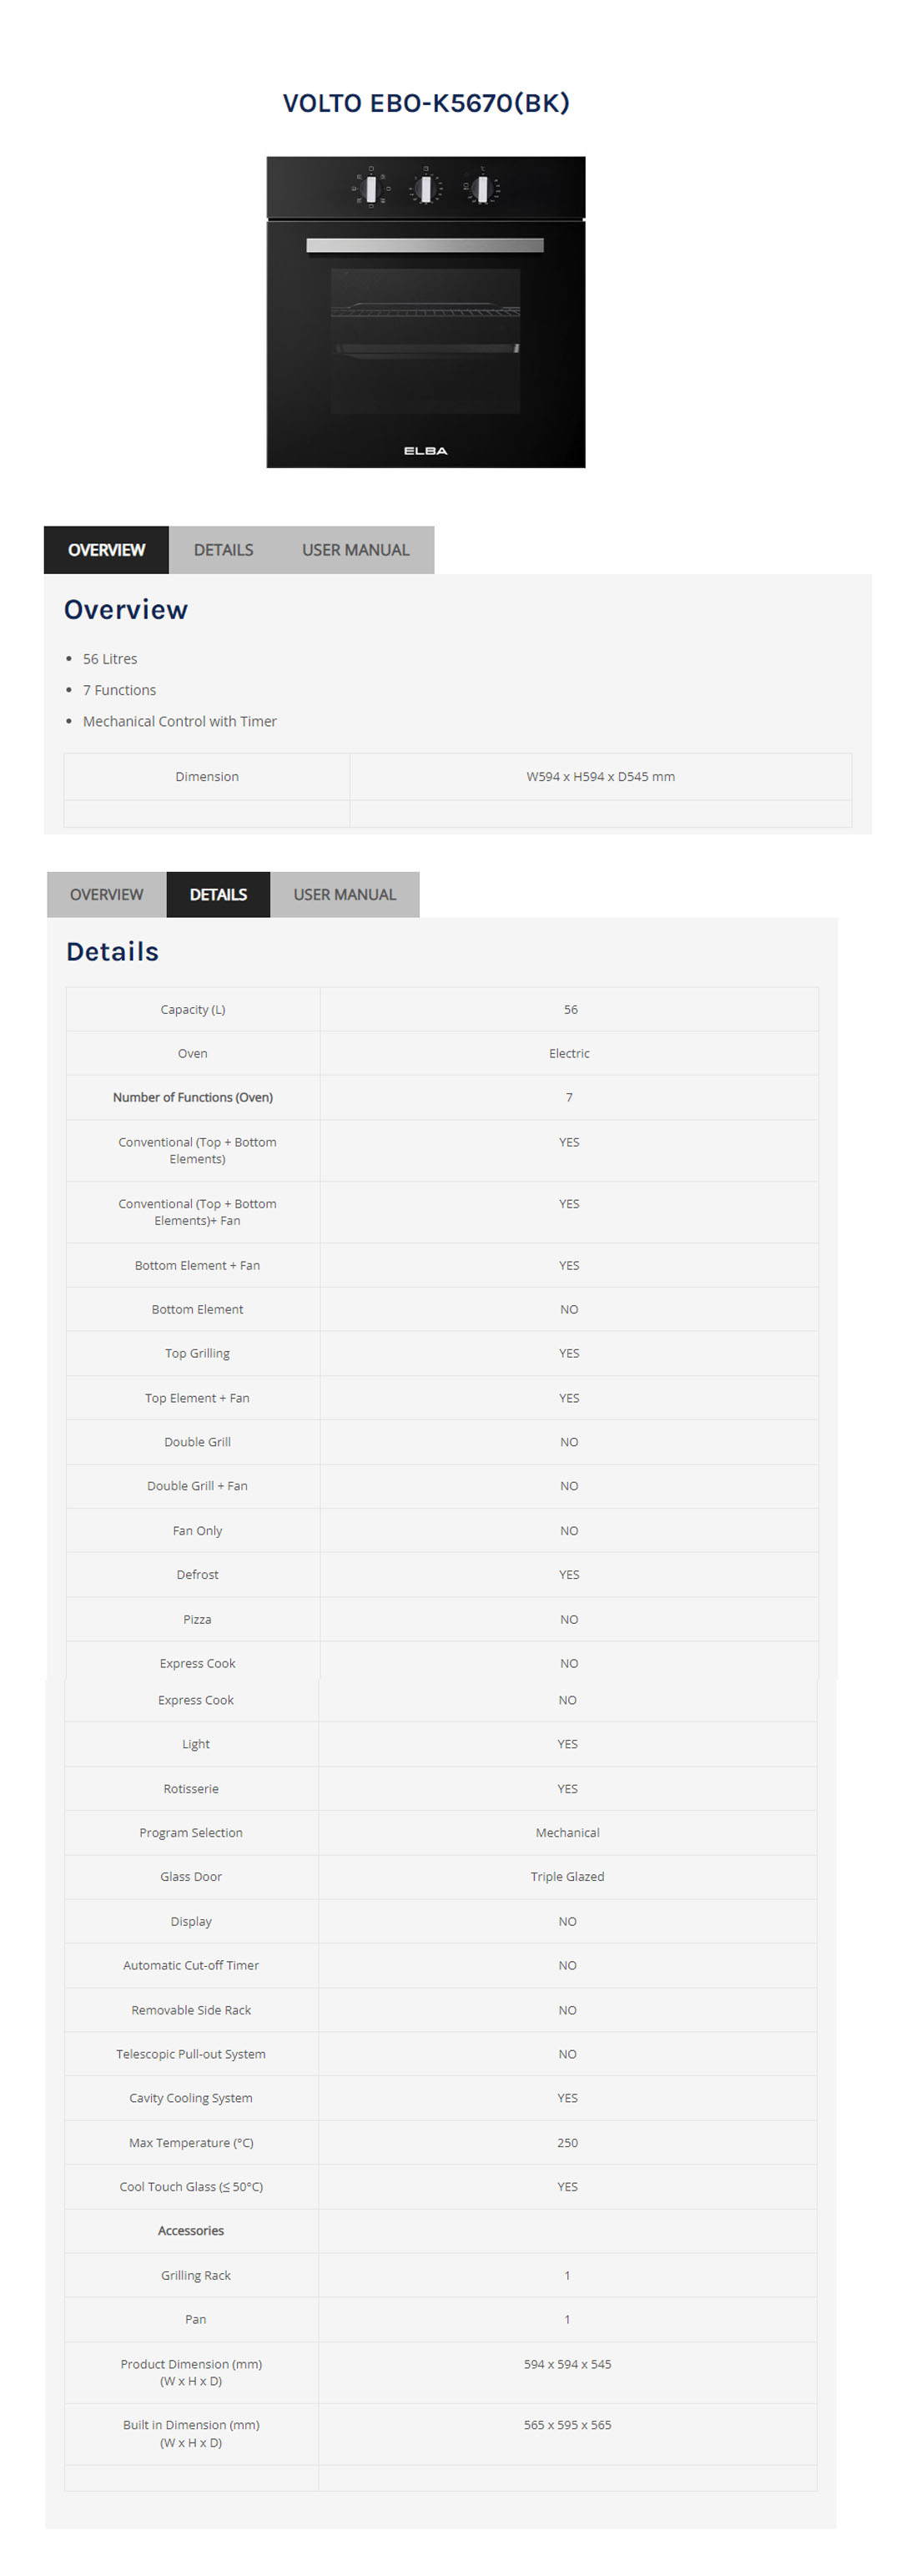Click the "Triple Glazed" glass door value
Viewport: 901px width, 2576px height.
pyautogui.click(x=567, y=1877)
